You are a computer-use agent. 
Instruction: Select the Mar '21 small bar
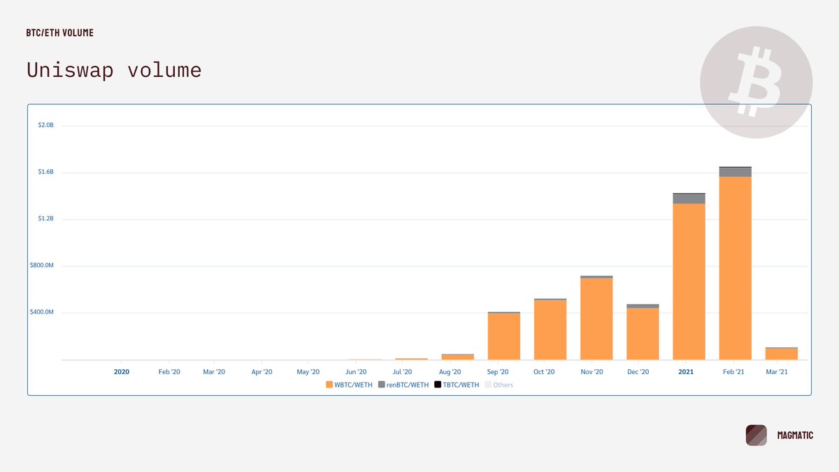pos(782,353)
